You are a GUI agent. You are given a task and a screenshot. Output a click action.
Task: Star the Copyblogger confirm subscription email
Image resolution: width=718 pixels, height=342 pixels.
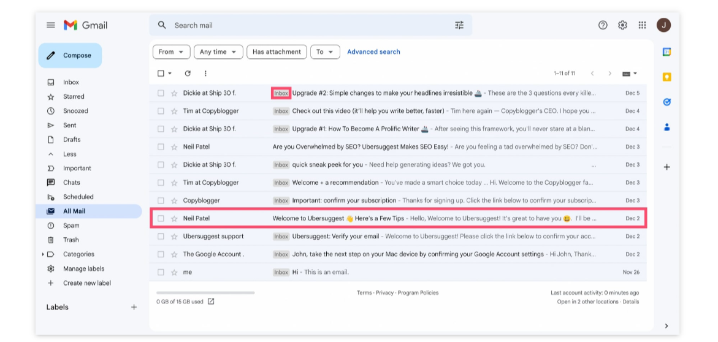174,200
